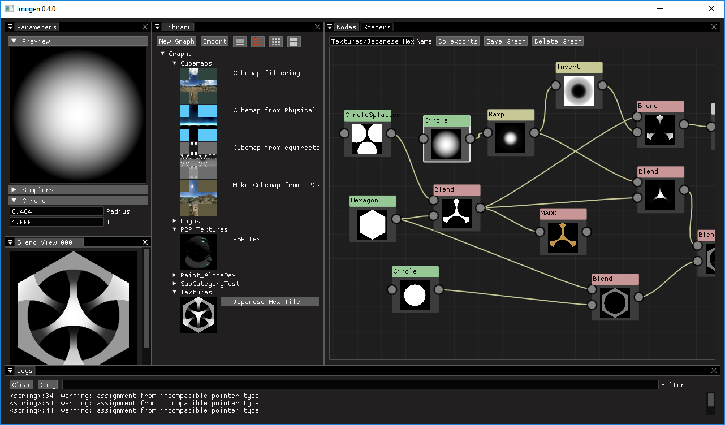Switch library to large tile view
Viewport: 725px width, 425px height.
coord(294,41)
